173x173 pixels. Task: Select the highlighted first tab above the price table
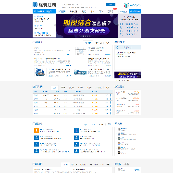coord(54,87)
